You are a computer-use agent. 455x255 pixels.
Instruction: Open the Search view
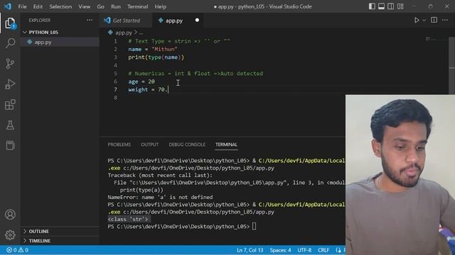click(x=10, y=43)
